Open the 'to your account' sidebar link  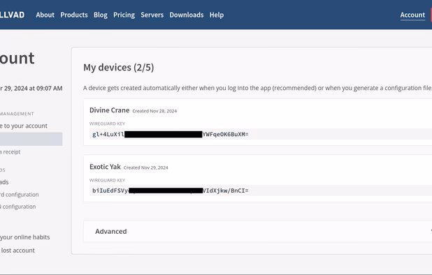[24, 126]
